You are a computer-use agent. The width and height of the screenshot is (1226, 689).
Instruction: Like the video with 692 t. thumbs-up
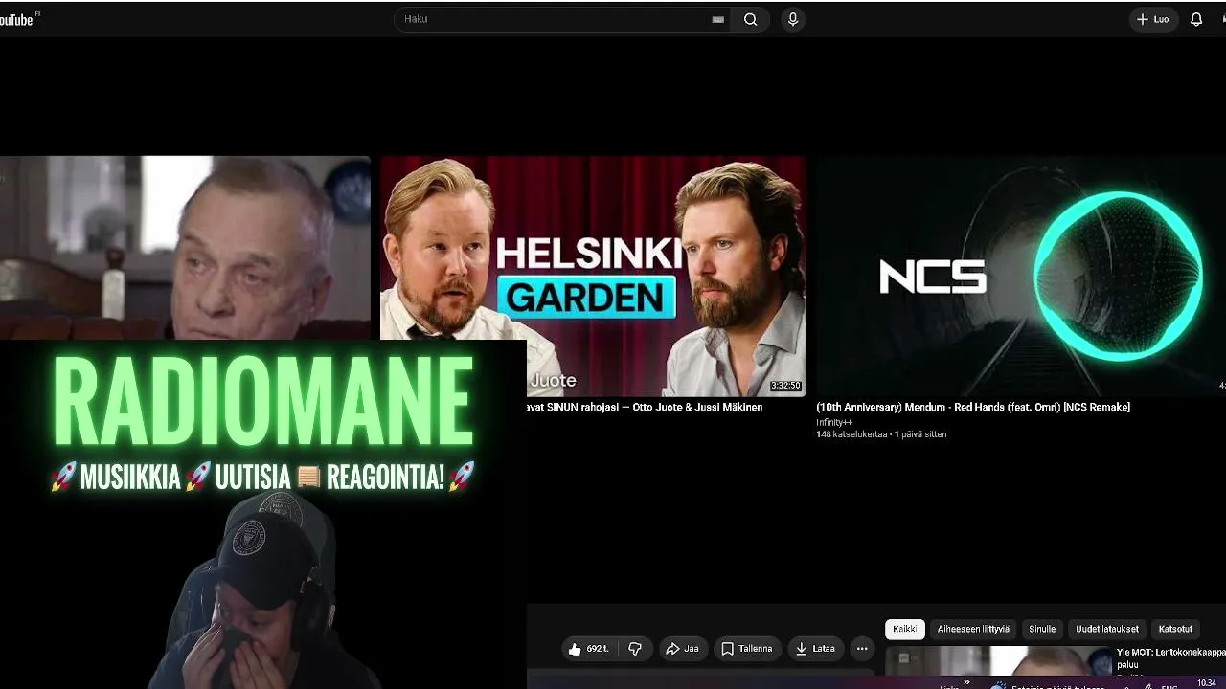588,649
